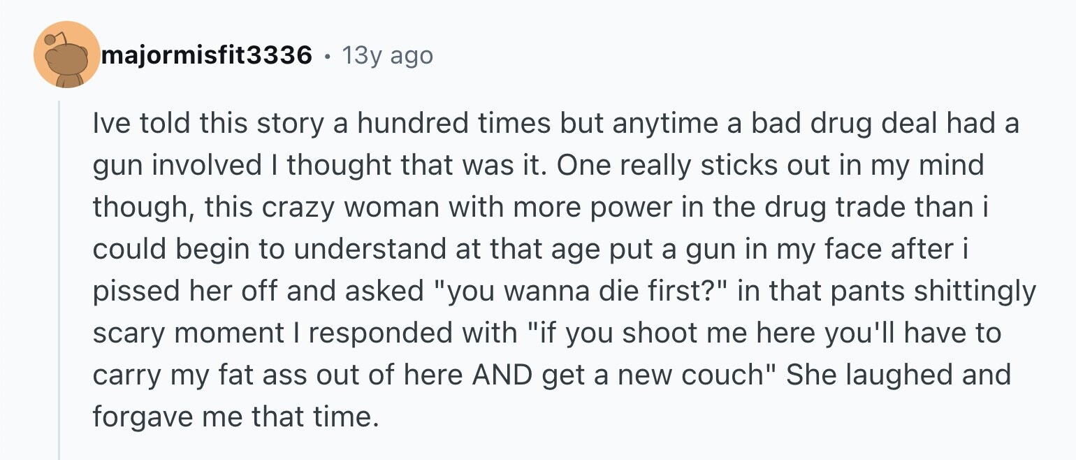Viewport: 1076px width, 460px height.
Task: Collapse the comment using the vertical thread line
Action: tap(59, 280)
